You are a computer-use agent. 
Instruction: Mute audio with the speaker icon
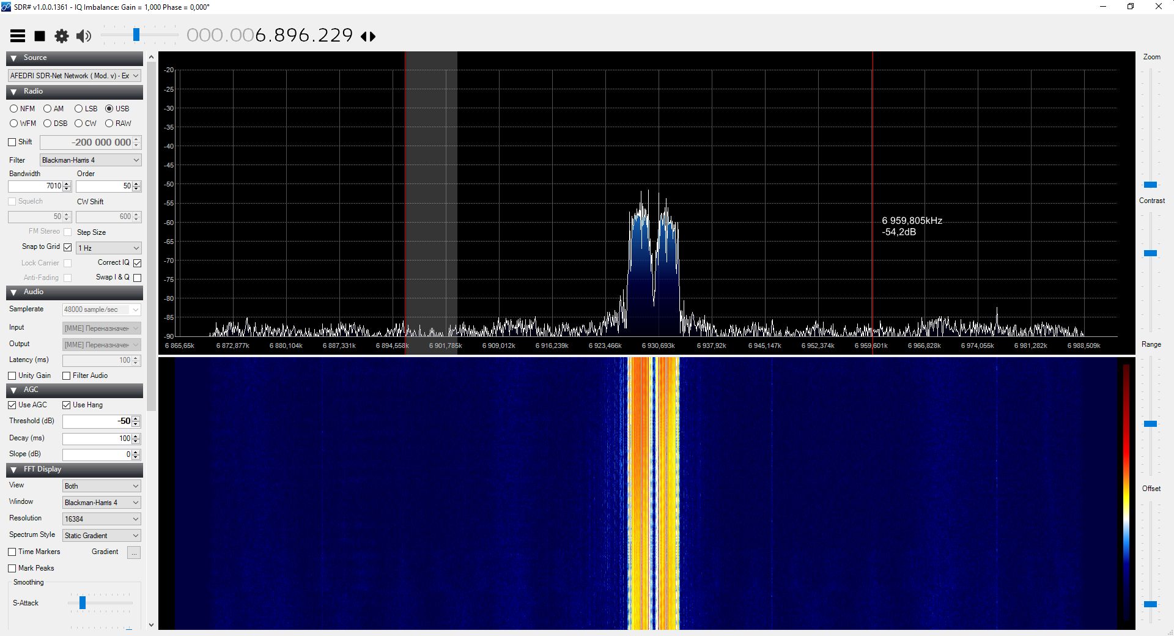tap(84, 36)
